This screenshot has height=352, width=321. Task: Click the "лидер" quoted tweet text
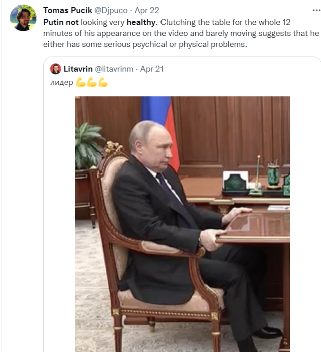[x=61, y=83]
